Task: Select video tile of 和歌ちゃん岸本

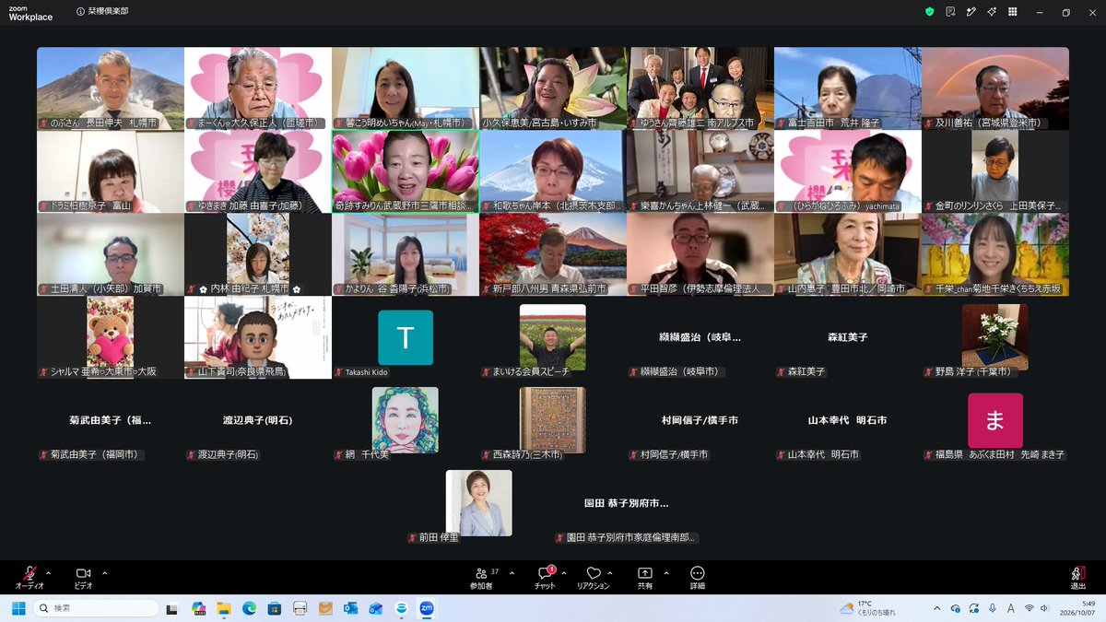Action: pos(553,171)
